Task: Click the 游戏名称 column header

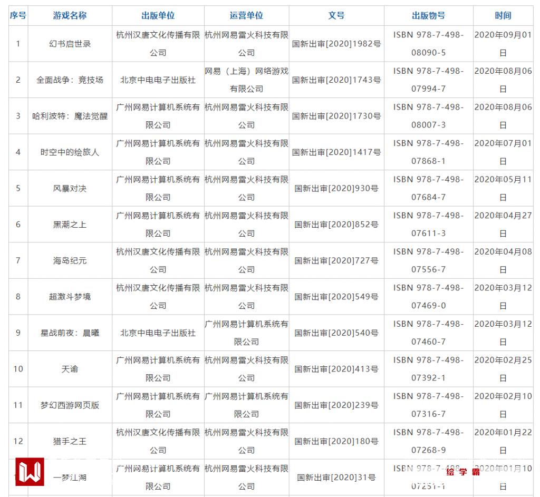Action: (70, 15)
